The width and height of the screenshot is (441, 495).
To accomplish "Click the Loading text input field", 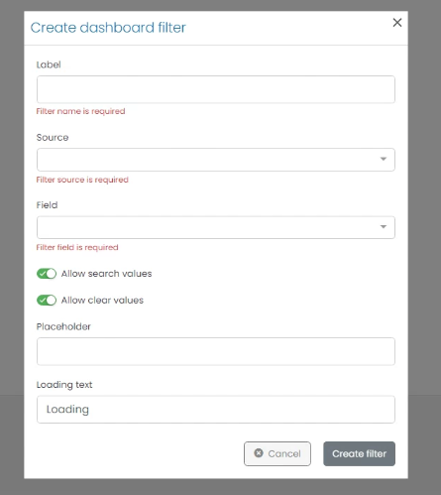I will click(x=216, y=410).
